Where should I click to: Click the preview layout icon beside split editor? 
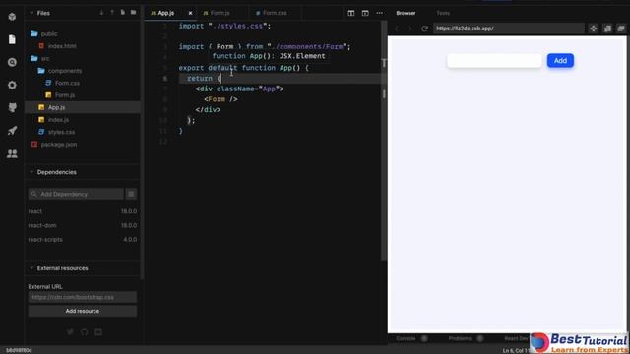coord(365,13)
